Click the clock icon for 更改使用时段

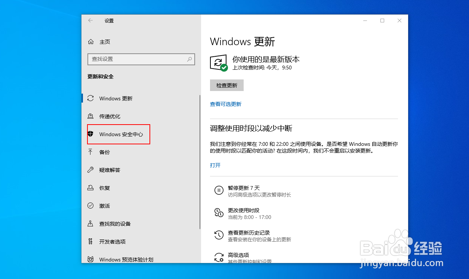click(x=219, y=213)
